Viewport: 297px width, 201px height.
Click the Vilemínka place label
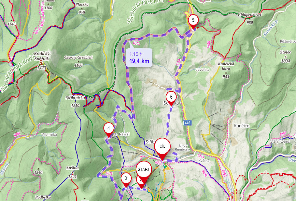49,135
